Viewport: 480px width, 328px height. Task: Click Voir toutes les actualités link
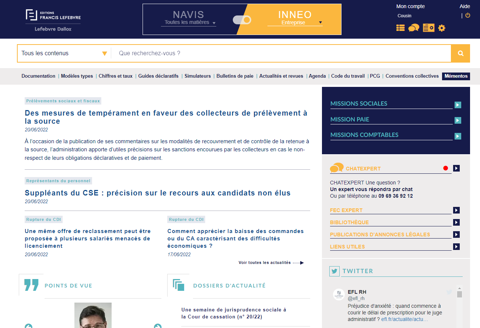coord(271,262)
